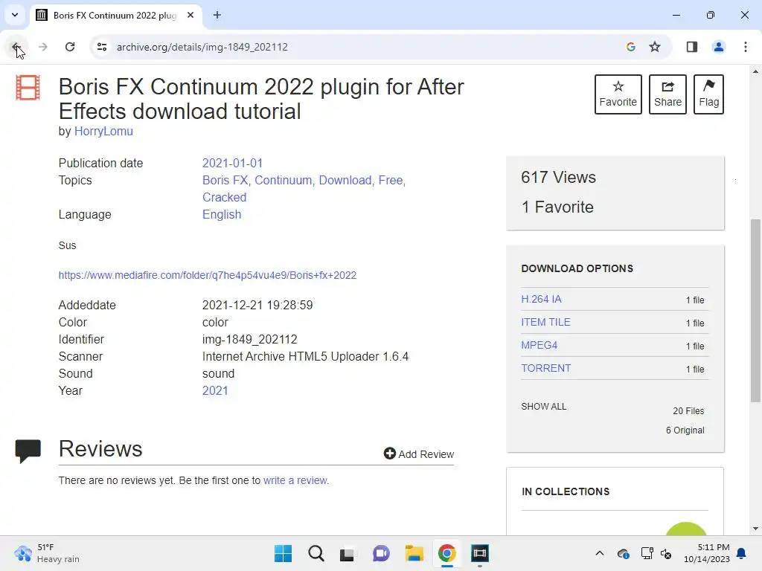Click SHOW ALL download options
Screen dimensions: 762x571
[x=543, y=407]
